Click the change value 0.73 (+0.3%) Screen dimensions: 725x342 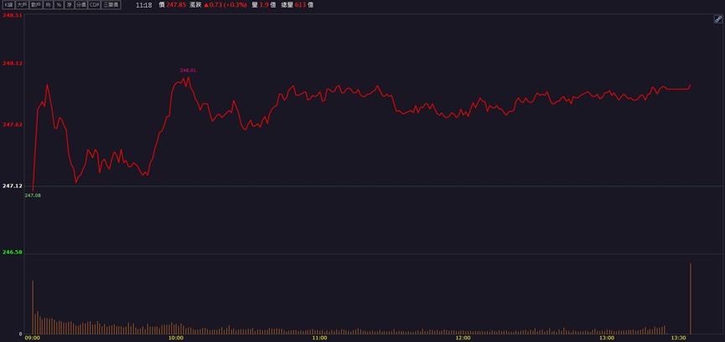(227, 5)
